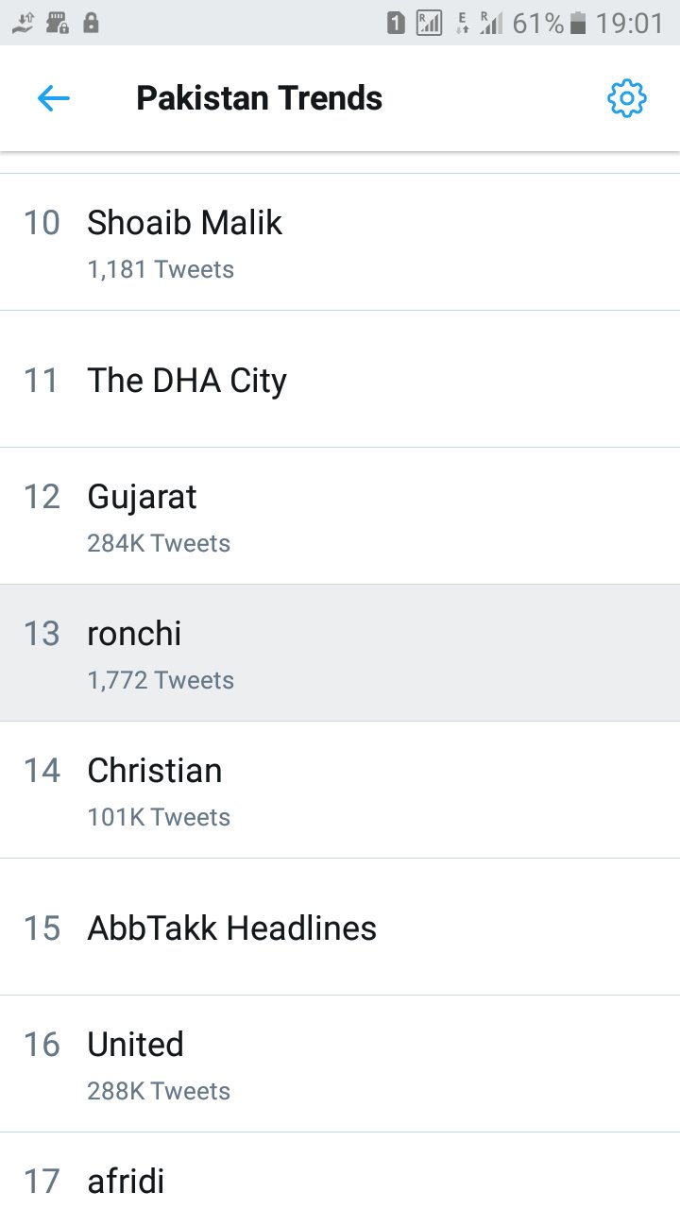View AbbTakk Headlines trend
The image size is (680, 1209).
[x=231, y=928]
